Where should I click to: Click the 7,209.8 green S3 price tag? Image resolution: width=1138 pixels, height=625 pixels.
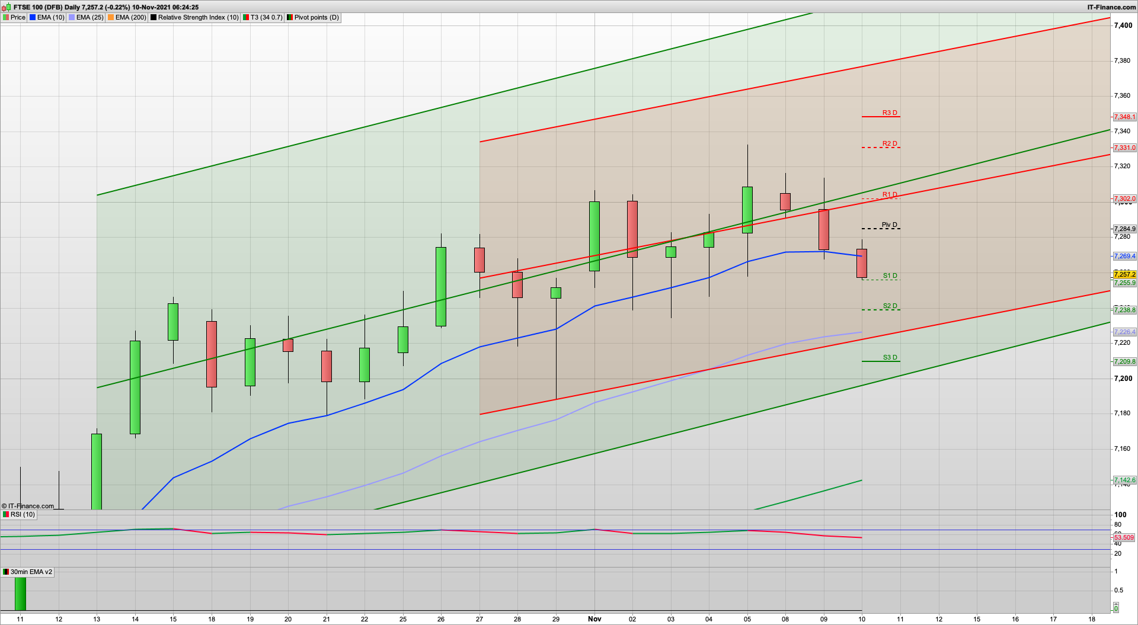pyautogui.click(x=1124, y=361)
